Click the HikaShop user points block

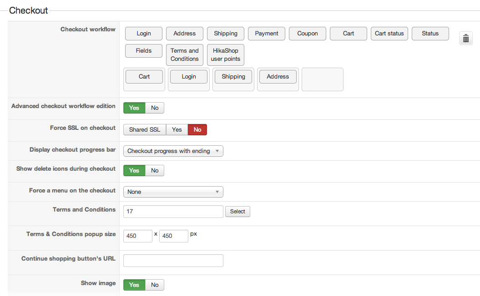click(226, 55)
